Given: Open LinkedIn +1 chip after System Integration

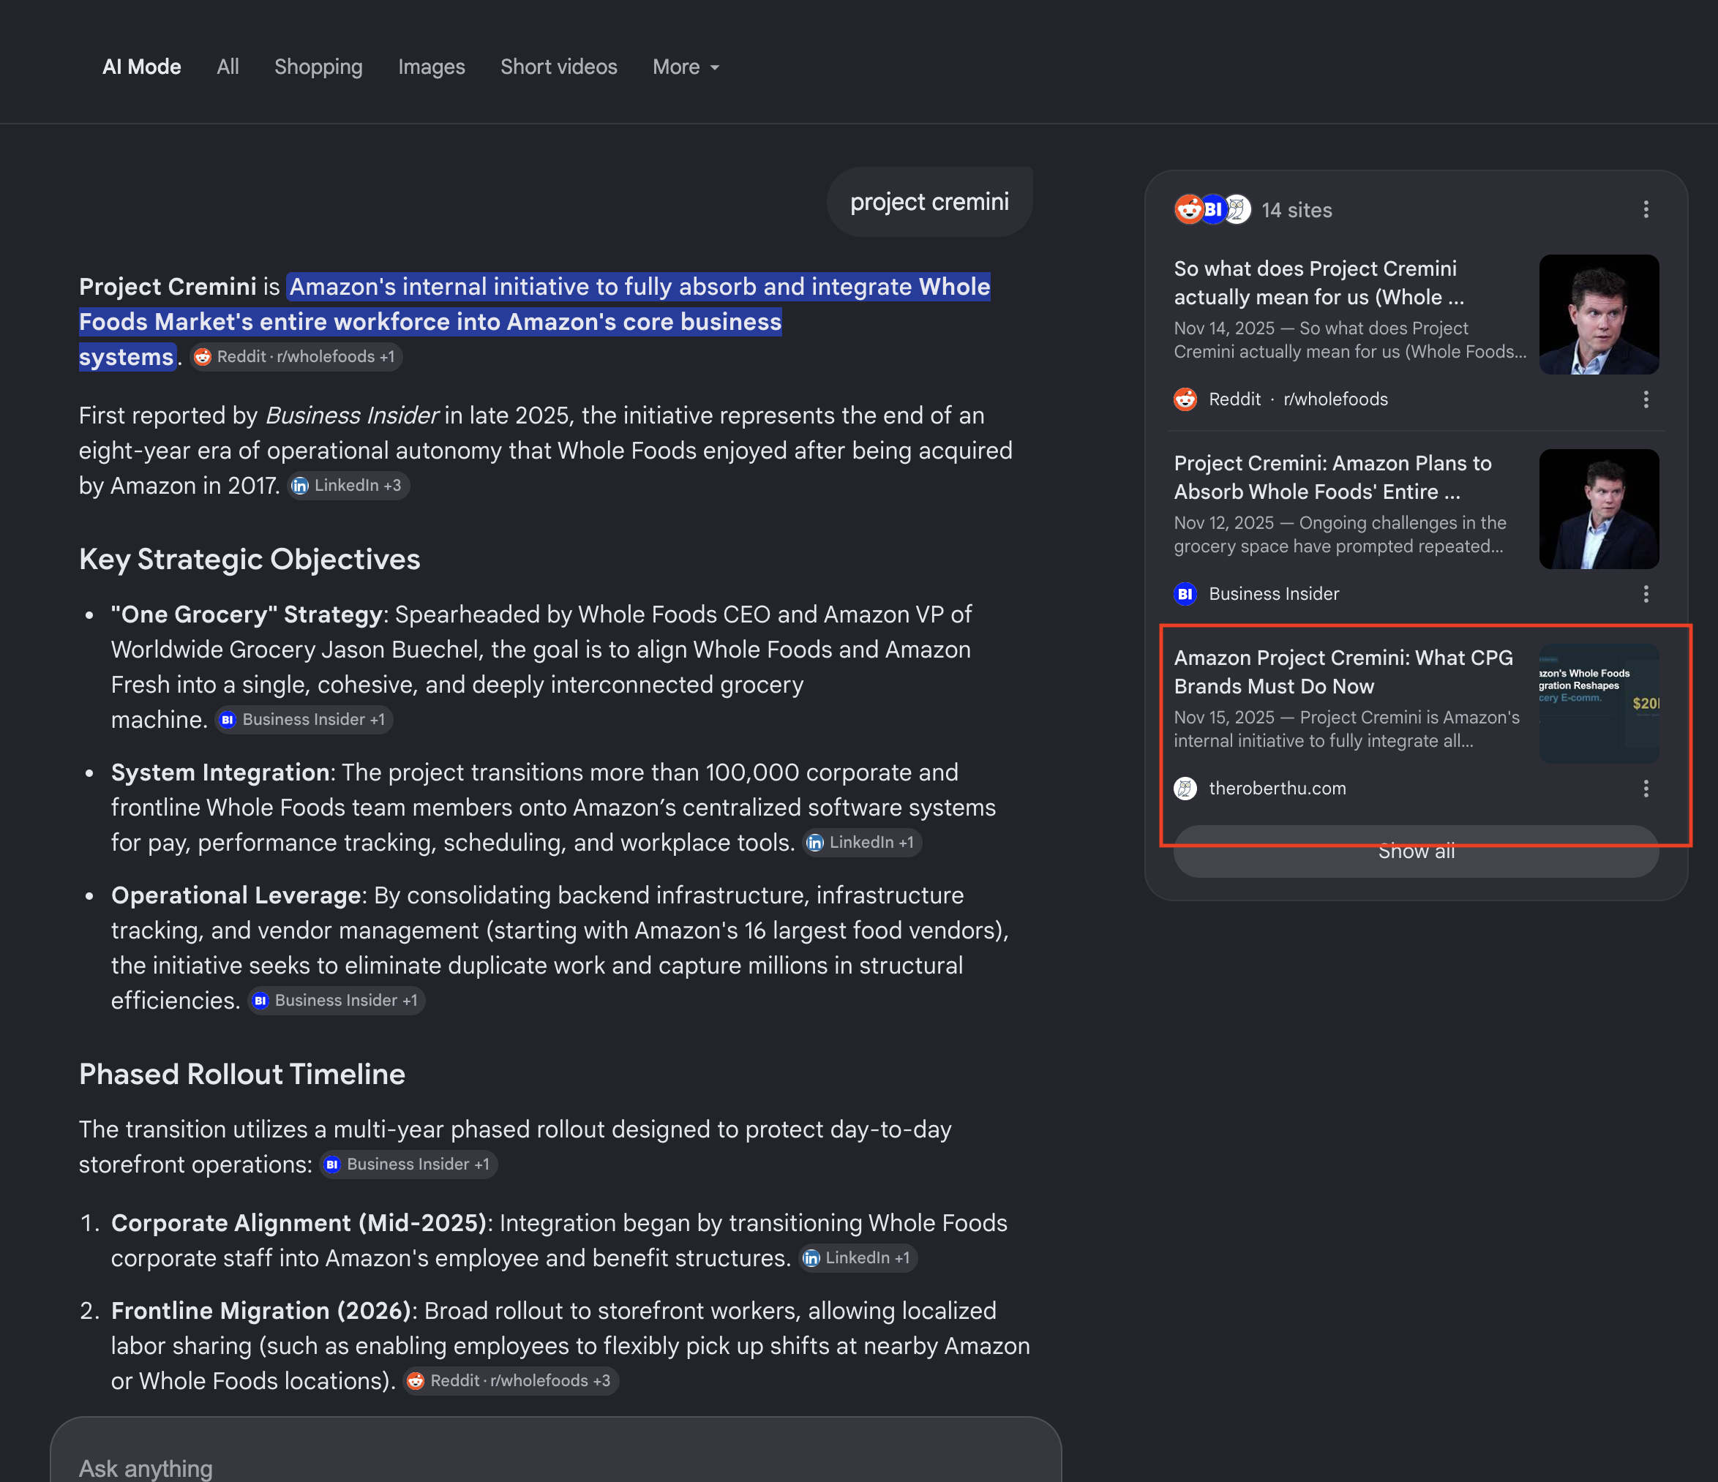Looking at the screenshot, I should 861,842.
